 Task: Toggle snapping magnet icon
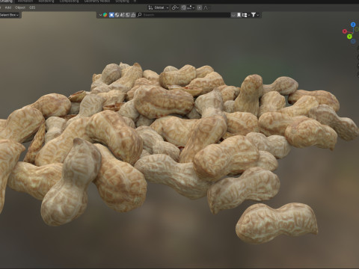click(184, 7)
